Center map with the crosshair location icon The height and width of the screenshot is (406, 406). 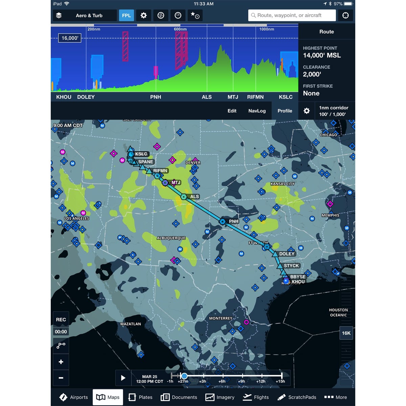pyautogui.click(x=345, y=15)
